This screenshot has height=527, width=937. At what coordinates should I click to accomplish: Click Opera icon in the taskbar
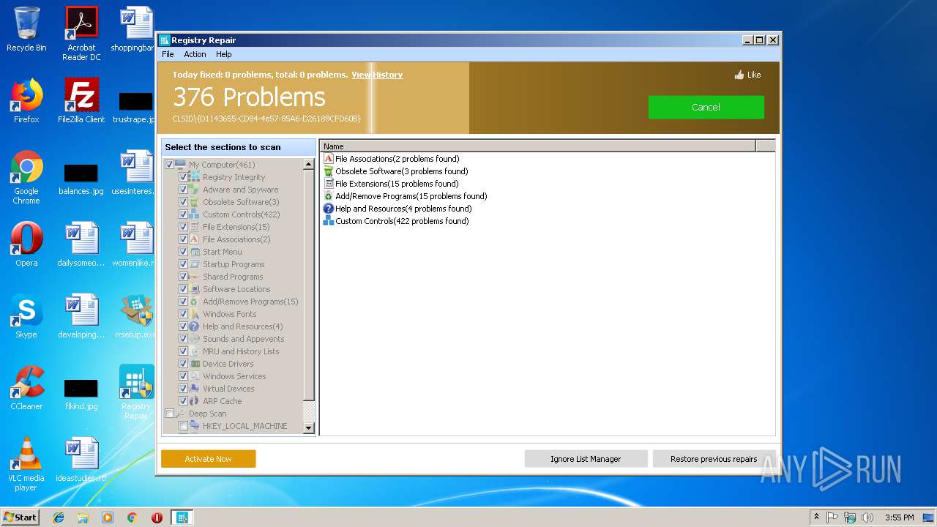157,517
